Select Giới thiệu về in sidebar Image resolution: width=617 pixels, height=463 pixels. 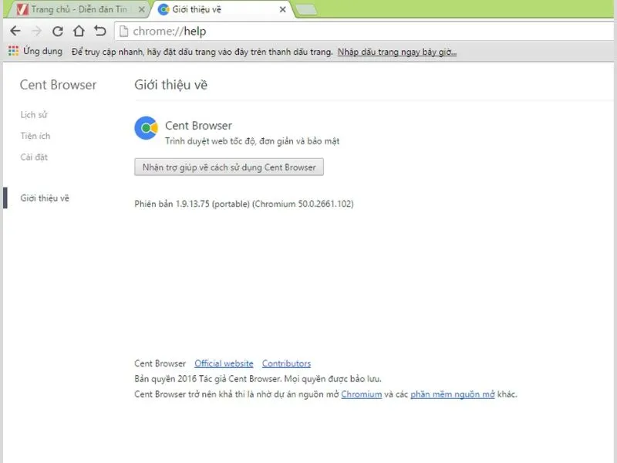[x=45, y=198]
